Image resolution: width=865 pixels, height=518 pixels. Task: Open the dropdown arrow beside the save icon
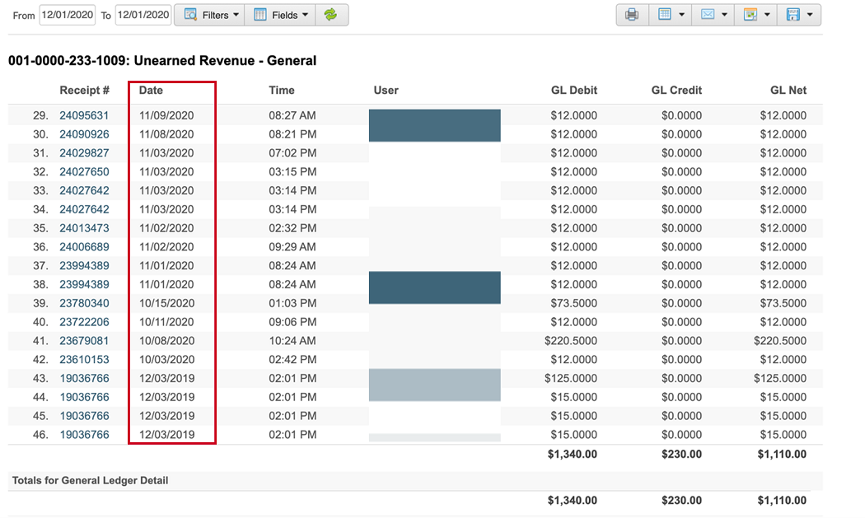point(810,15)
